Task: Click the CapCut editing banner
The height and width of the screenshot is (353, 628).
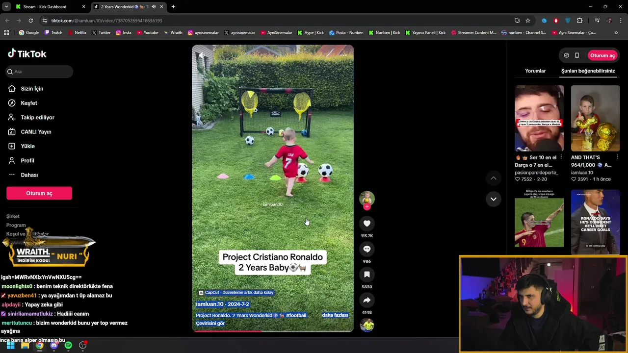Action: (236, 293)
